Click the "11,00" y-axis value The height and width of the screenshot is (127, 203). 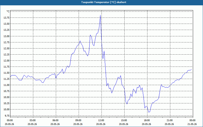point(7,85)
